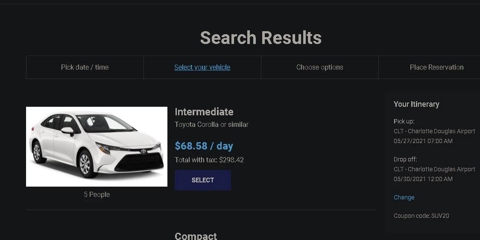Click the Drop off label in itinerary

pyautogui.click(x=405, y=159)
